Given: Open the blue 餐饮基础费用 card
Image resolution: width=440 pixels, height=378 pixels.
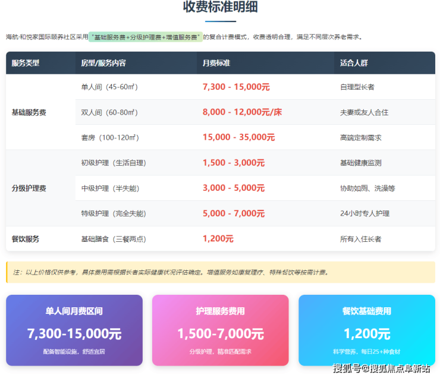Looking at the screenshot, I should (366, 330).
